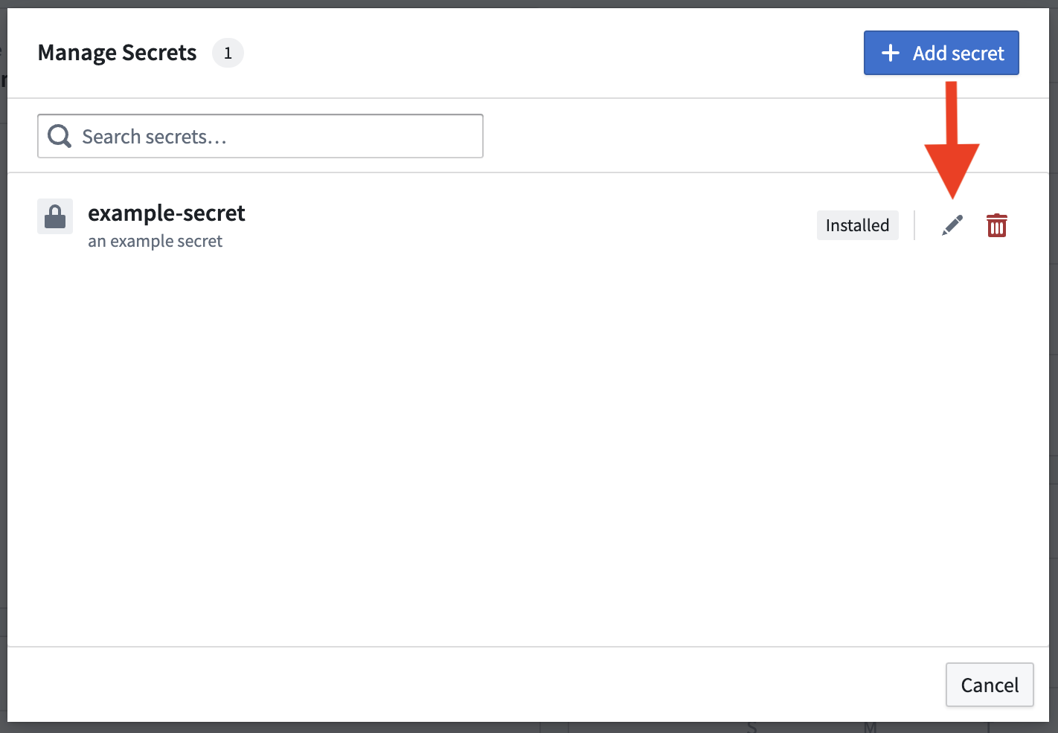Click the Add secret button
The width and height of the screenshot is (1058, 733).
pyautogui.click(x=941, y=53)
